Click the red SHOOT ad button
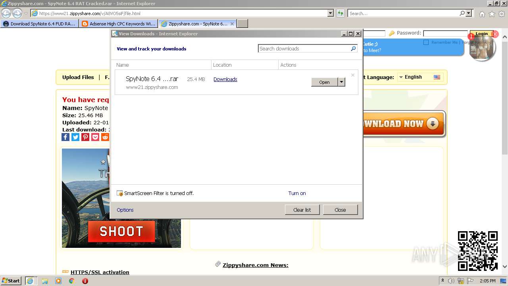The height and width of the screenshot is (286, 508). click(121, 231)
